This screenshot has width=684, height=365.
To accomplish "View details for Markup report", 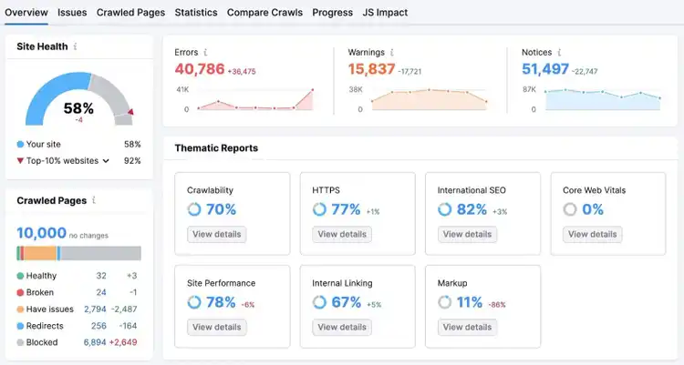I will point(467,327).
